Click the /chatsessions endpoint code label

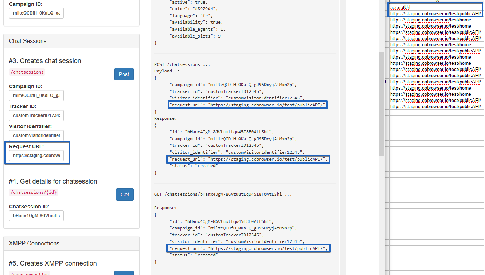click(27, 72)
